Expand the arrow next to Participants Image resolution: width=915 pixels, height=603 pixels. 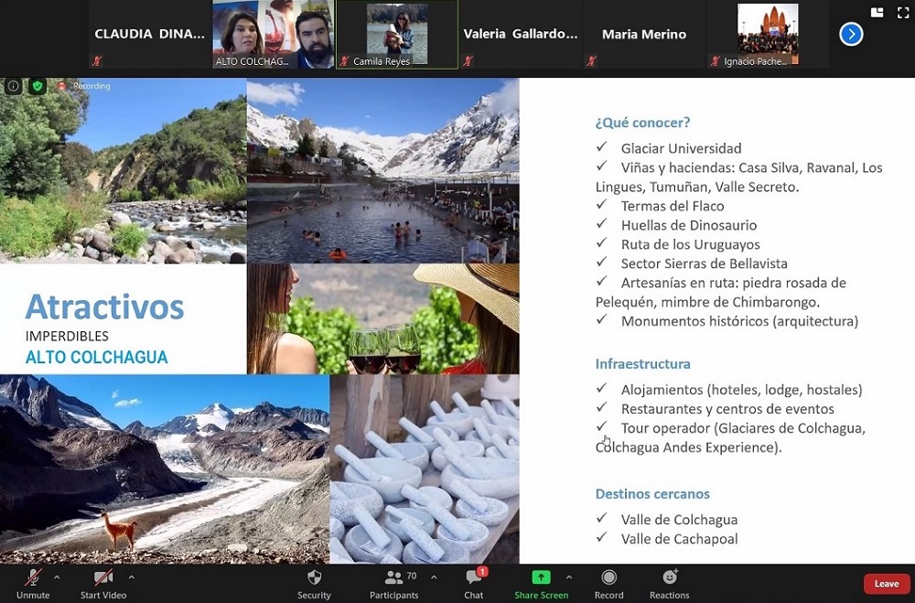(x=434, y=577)
